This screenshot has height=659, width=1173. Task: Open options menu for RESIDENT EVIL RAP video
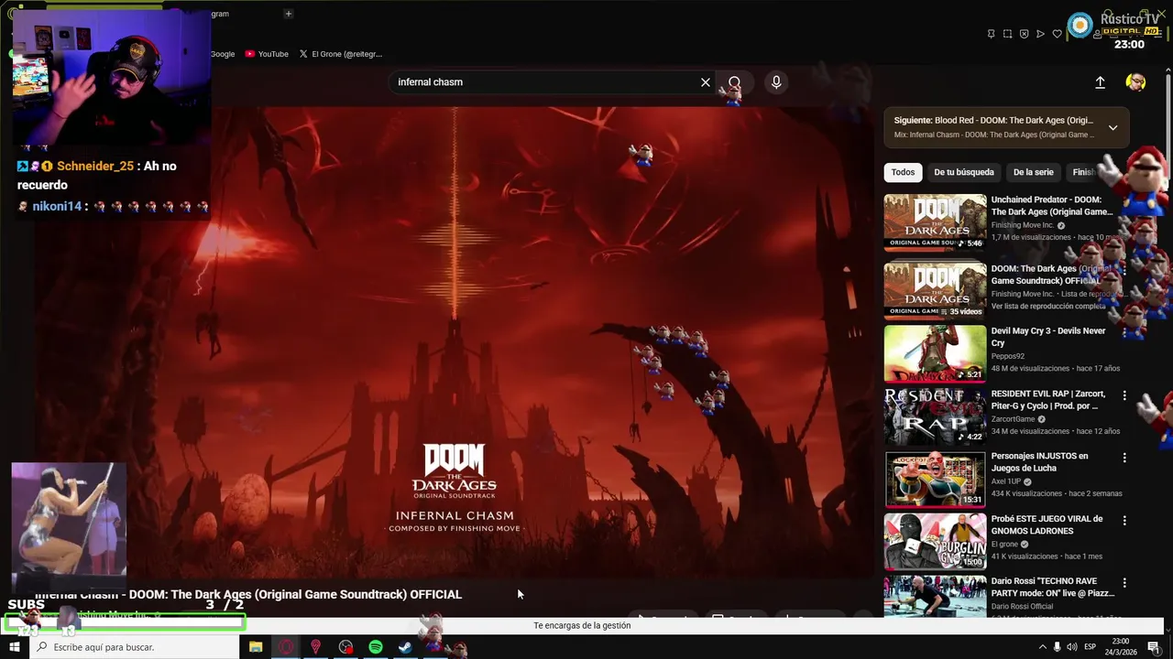click(x=1124, y=395)
